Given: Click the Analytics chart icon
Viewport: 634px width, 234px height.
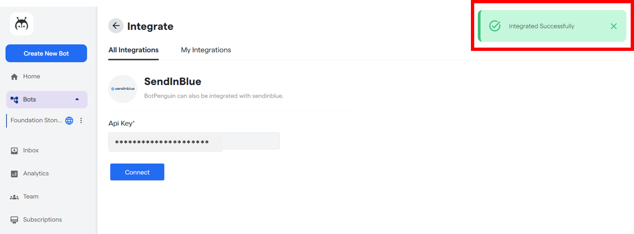Looking at the screenshot, I should 14,174.
